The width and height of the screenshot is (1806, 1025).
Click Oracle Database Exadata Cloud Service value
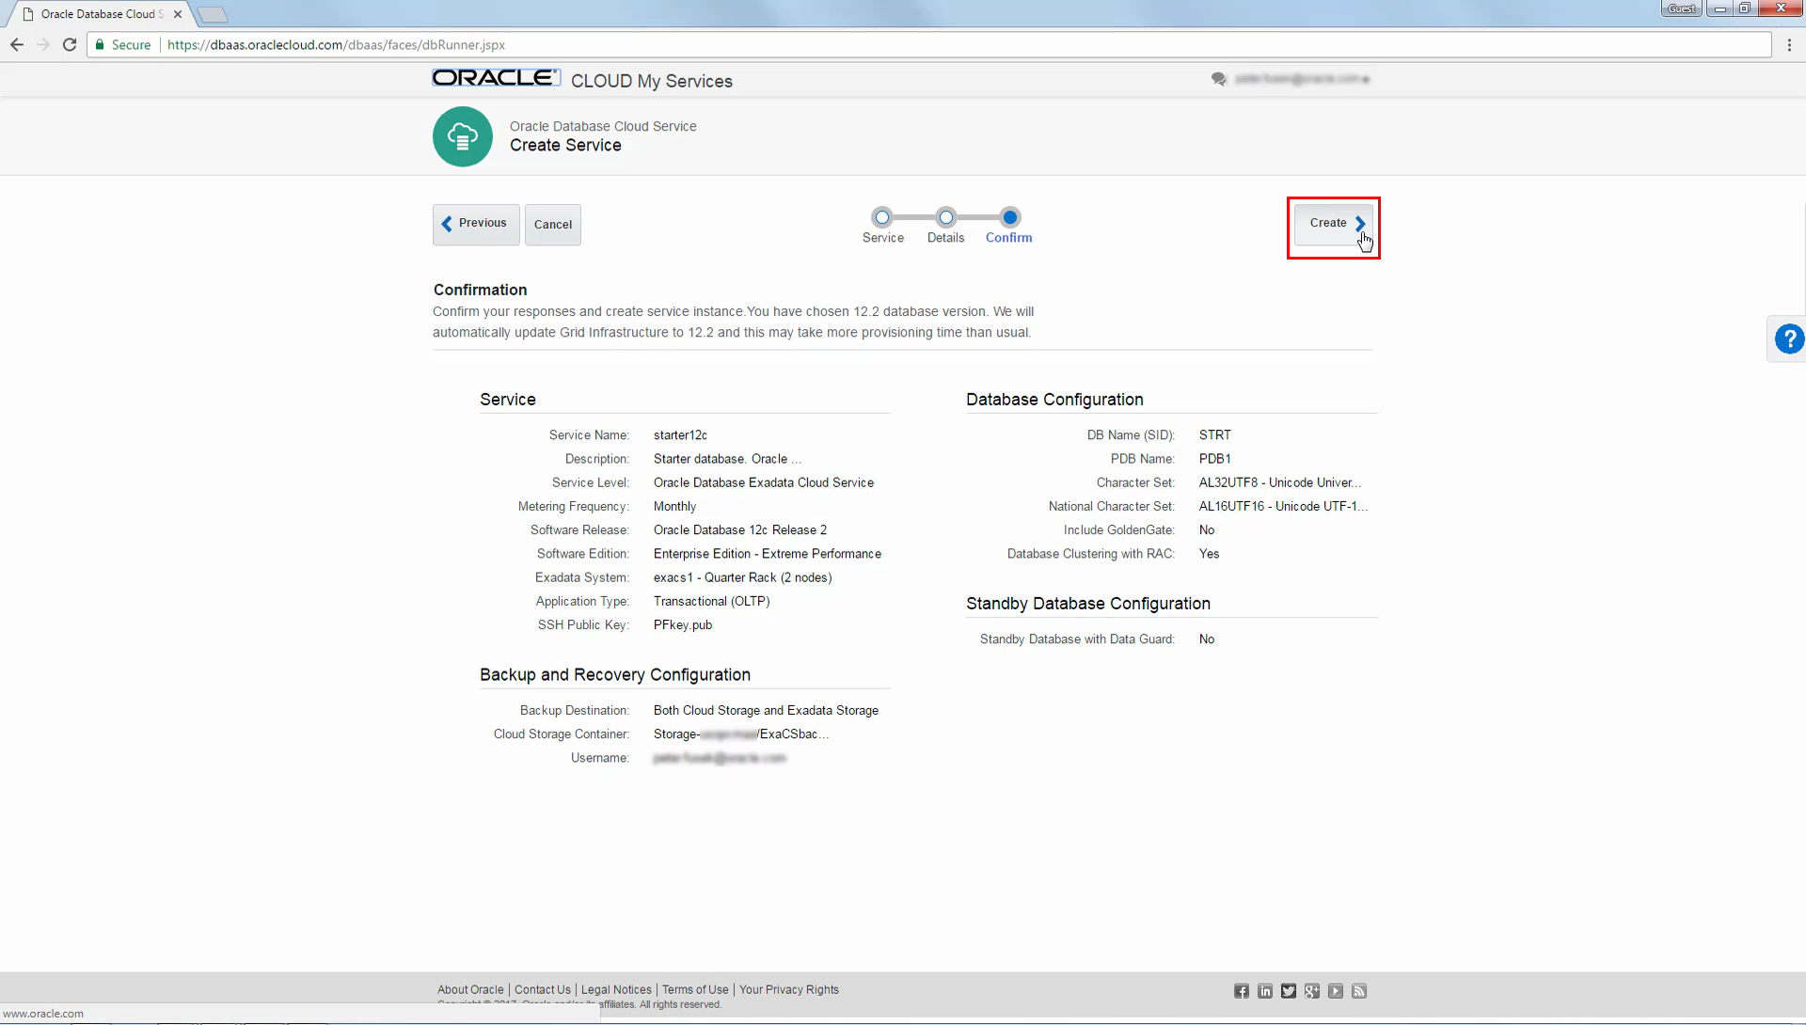coord(764,482)
